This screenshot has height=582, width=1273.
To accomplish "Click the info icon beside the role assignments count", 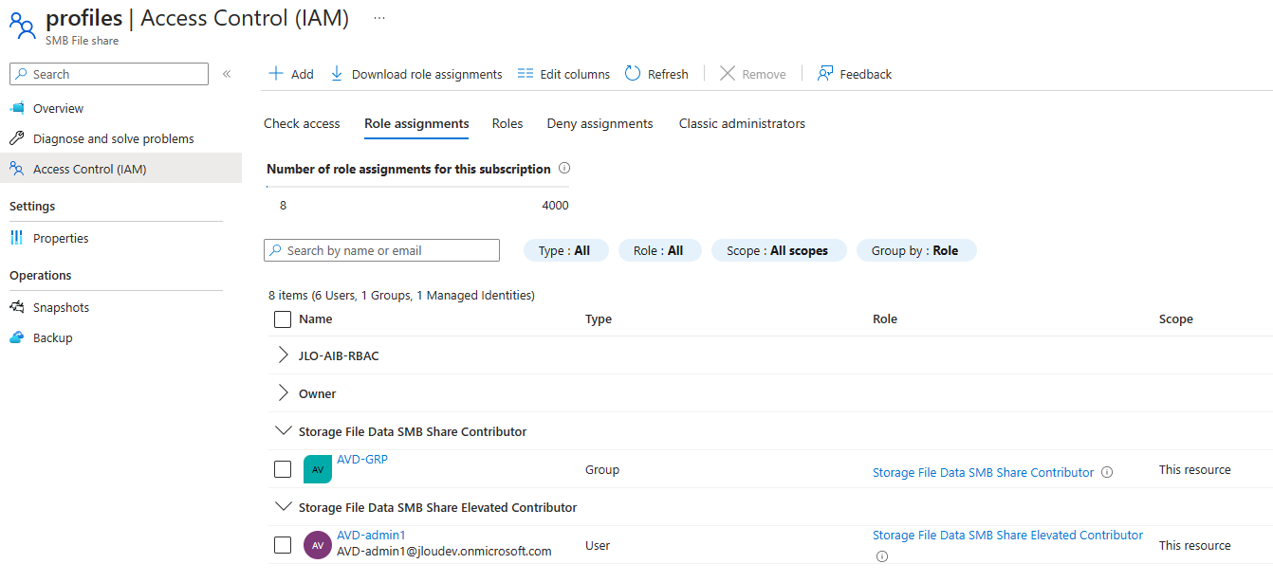I will 564,169.
